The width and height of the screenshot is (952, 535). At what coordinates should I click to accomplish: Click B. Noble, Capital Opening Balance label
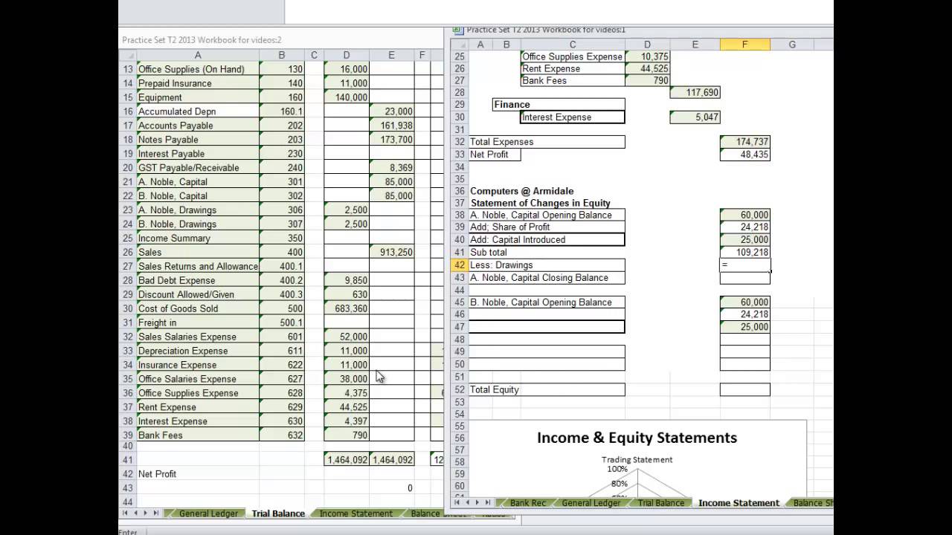coord(547,302)
